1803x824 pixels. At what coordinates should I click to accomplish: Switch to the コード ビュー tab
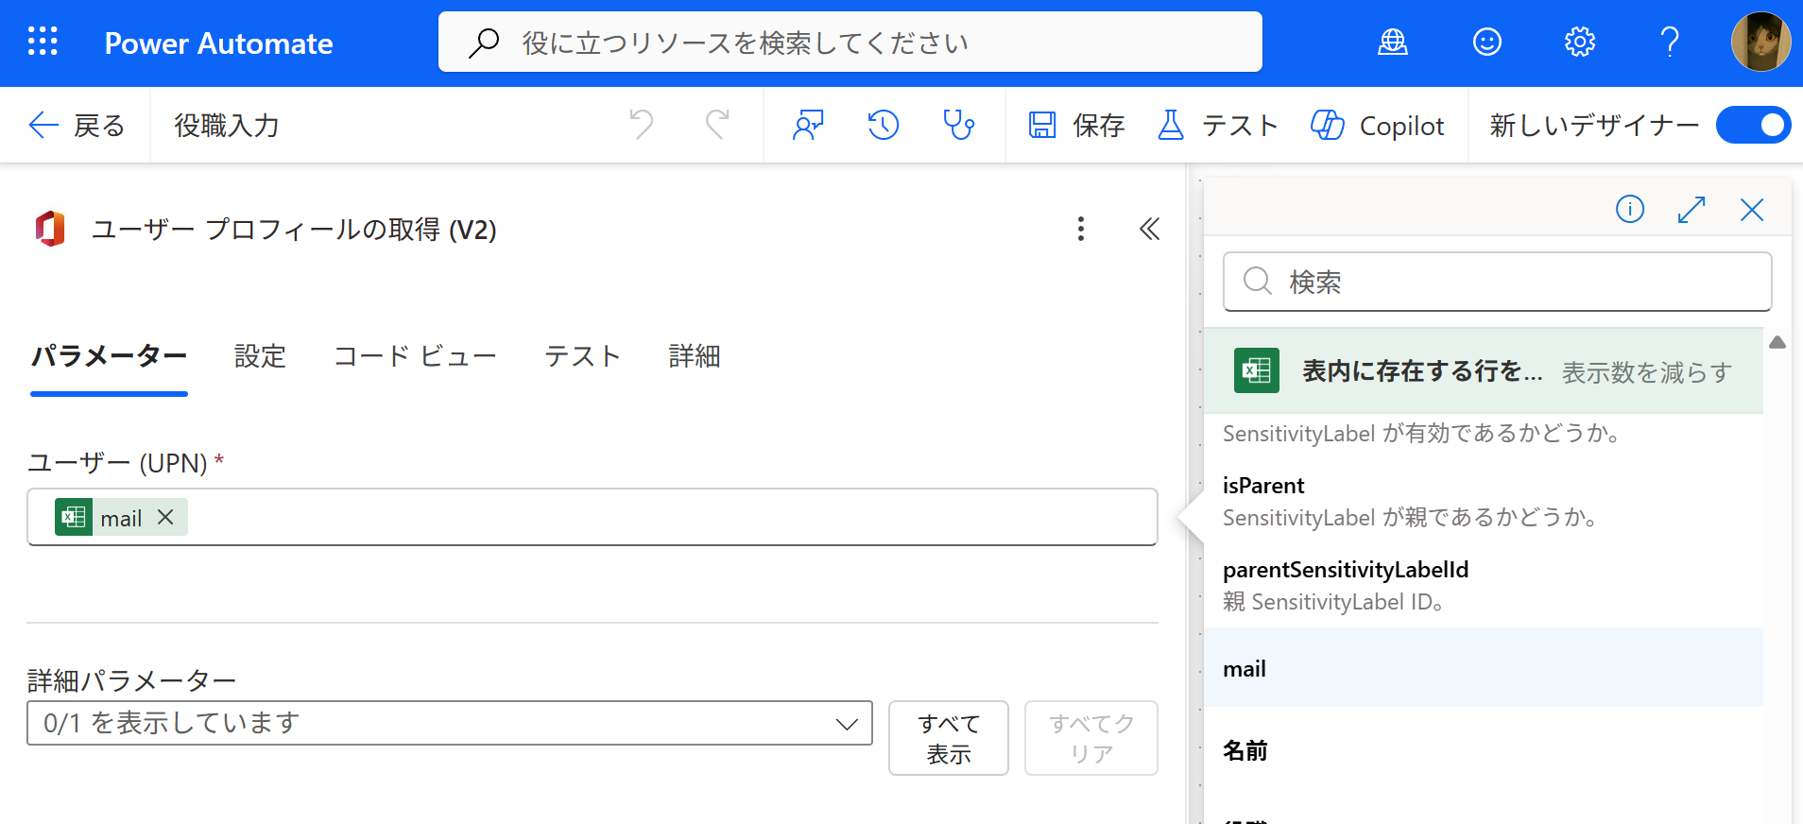[x=415, y=356]
